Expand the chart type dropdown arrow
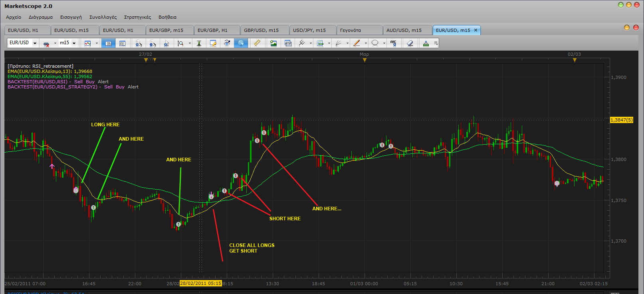Image resolution: width=644 pixels, height=294 pixels. tap(97, 43)
